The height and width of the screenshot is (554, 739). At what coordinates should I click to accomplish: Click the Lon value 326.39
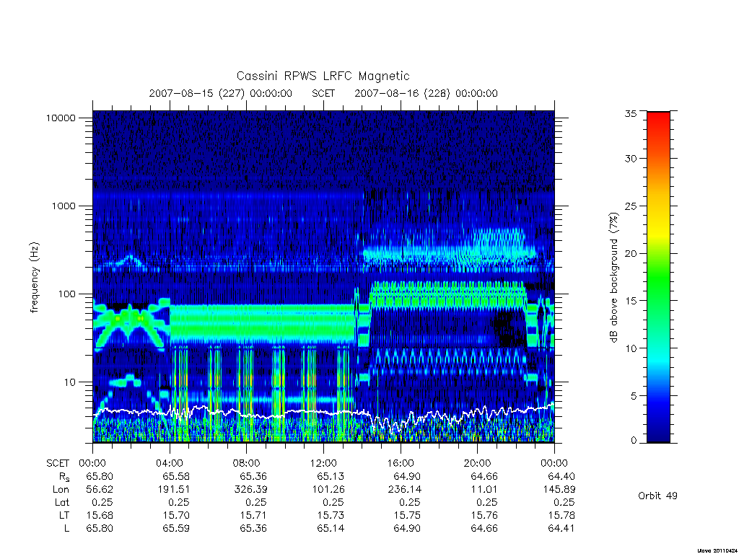250,490
